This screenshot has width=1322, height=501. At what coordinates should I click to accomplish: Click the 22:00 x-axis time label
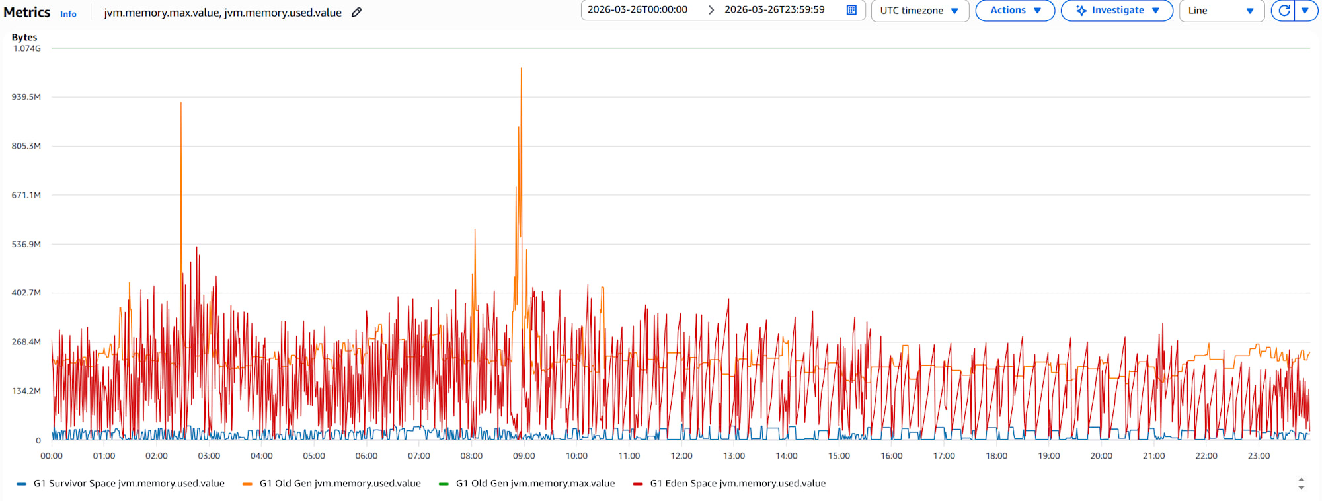(1206, 456)
